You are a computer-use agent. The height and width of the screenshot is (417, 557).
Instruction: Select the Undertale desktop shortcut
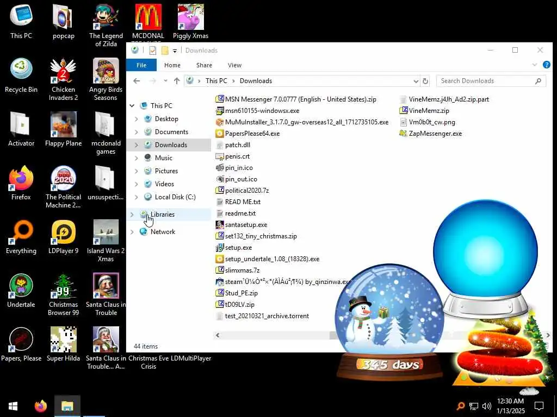click(x=21, y=290)
